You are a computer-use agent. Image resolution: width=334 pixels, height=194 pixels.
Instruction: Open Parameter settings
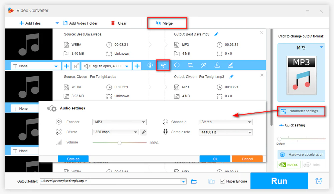301,111
